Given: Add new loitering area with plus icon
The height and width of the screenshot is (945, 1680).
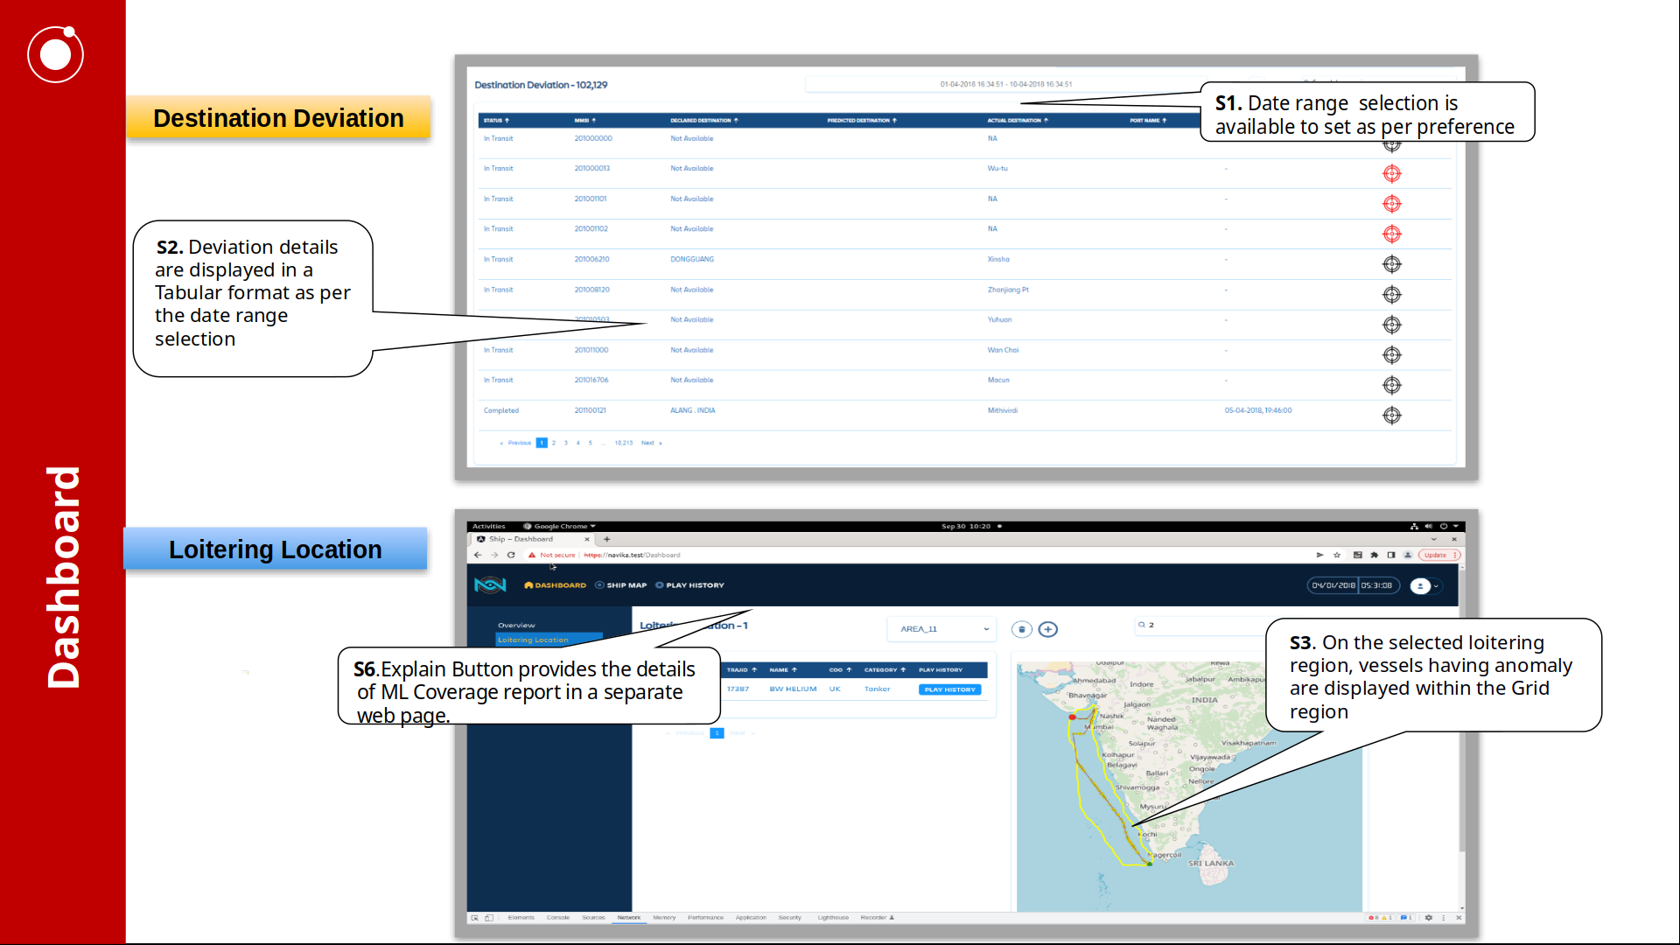Looking at the screenshot, I should [x=1047, y=629].
